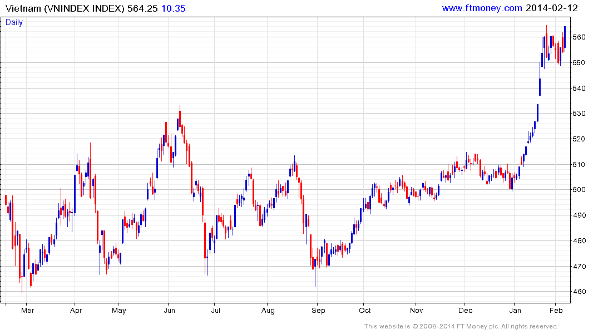Viewport: 598px width, 334px height.
Task: Click the Jan label on time axis
Action: (515, 310)
